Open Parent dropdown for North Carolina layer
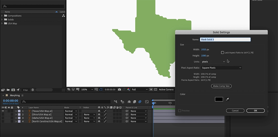The image size is (278, 137). pos(138,121)
